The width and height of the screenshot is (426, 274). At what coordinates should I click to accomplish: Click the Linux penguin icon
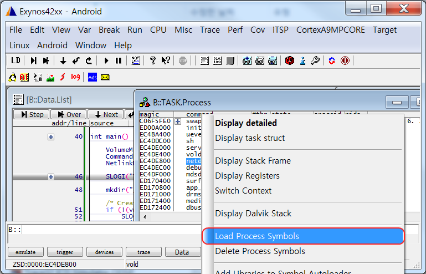pyautogui.click(x=13, y=77)
